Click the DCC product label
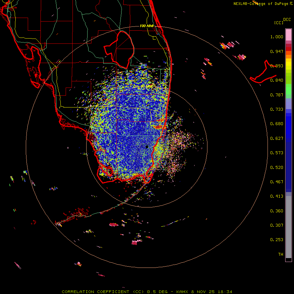The height and width of the screenshot is (294, 294). coord(287,20)
